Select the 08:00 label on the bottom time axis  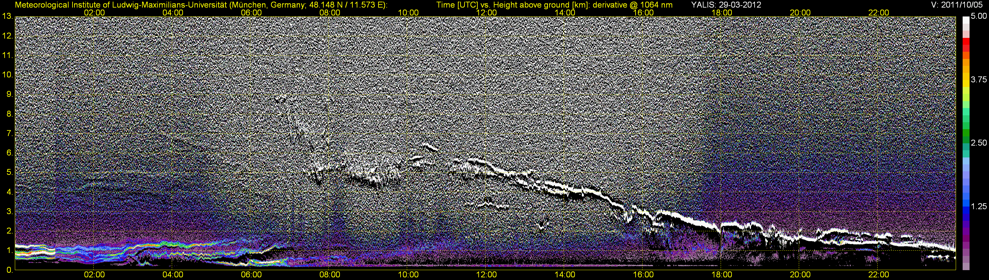click(330, 275)
